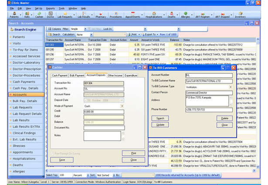The height and width of the screenshot is (185, 268).
Task: Click Contact Person field in To-Bill Customers
Action: (x=209, y=93)
